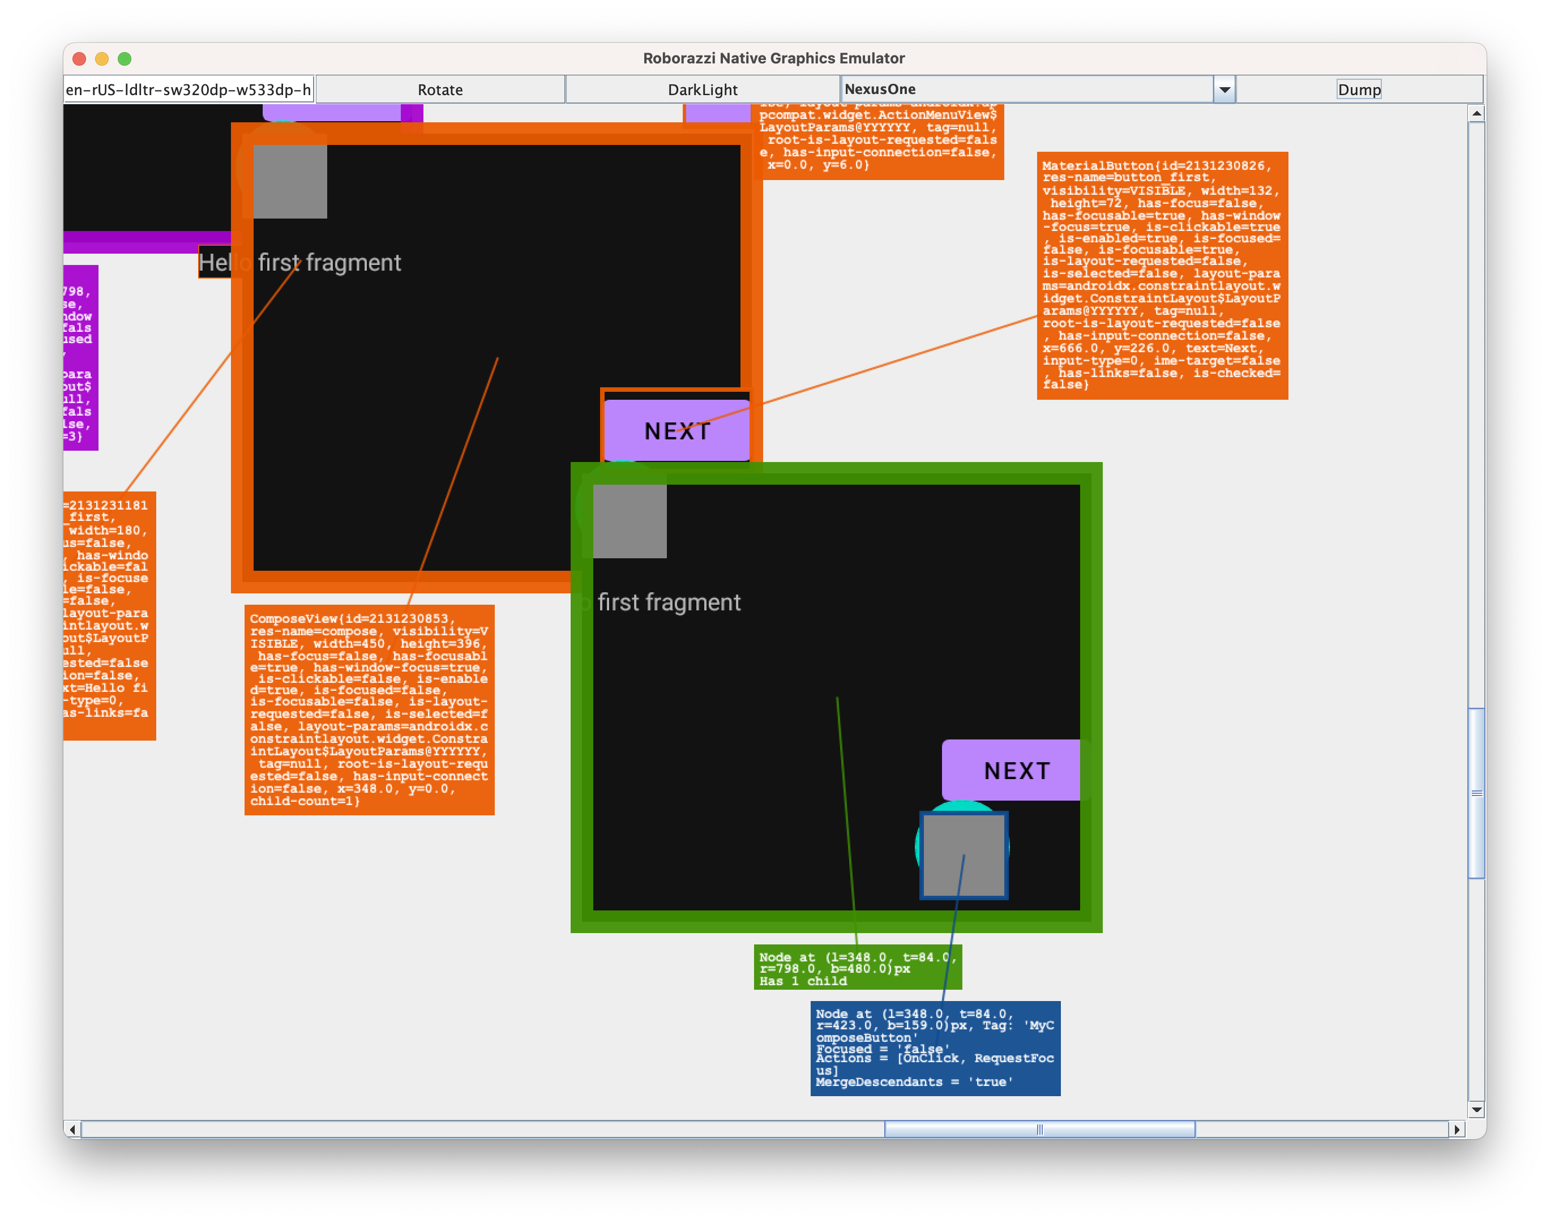Select the blue MyComposeButton node annotation

point(935,1047)
